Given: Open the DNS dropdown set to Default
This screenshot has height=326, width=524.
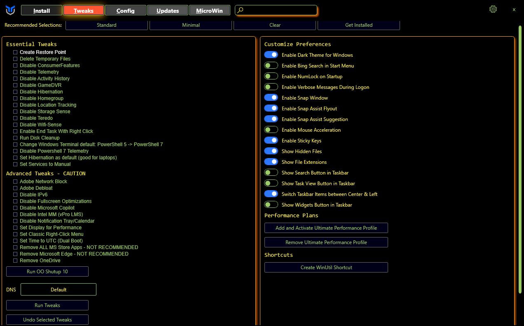Looking at the screenshot, I should point(58,289).
